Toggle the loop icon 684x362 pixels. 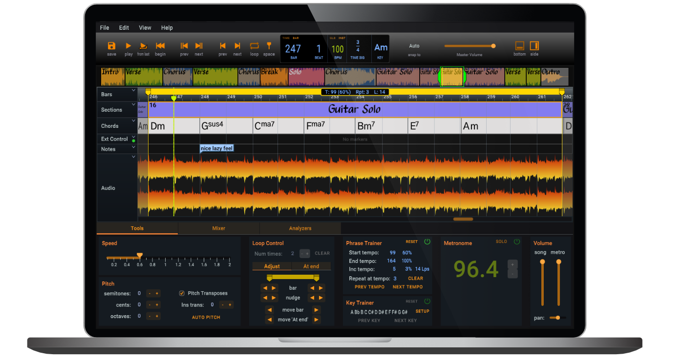(254, 46)
